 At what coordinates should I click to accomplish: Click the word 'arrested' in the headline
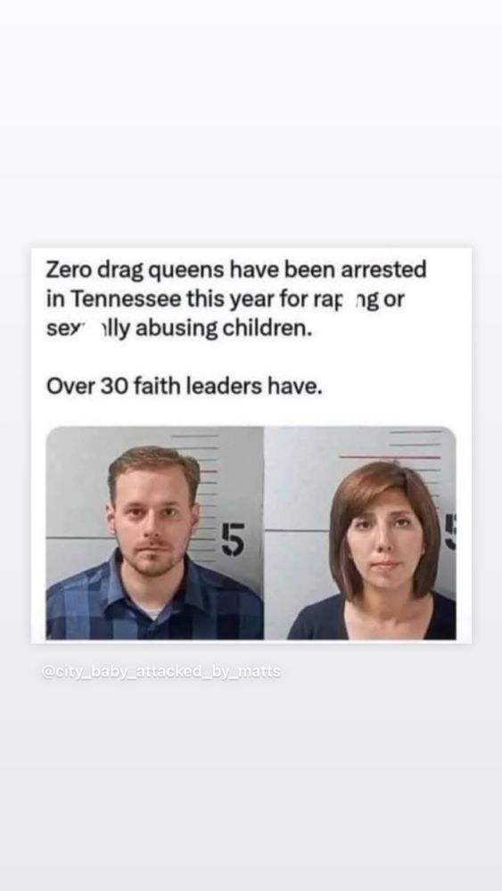[x=383, y=271]
